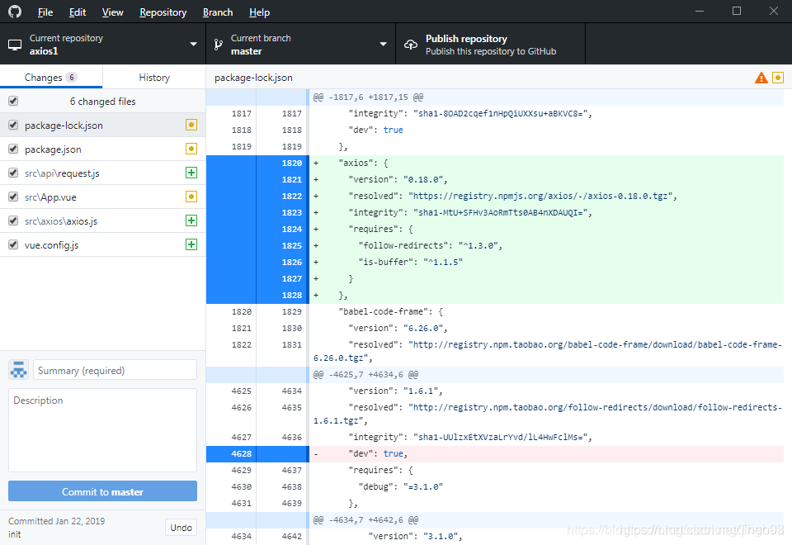Image resolution: width=792 pixels, height=545 pixels.
Task: Select vue.config.js in the file list
Action: [x=102, y=244]
